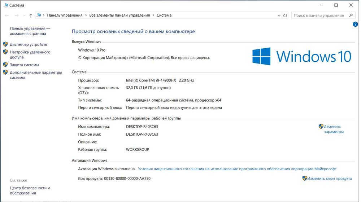
Task: Click the Windows 10 logo image
Action: pyautogui.click(x=302, y=56)
